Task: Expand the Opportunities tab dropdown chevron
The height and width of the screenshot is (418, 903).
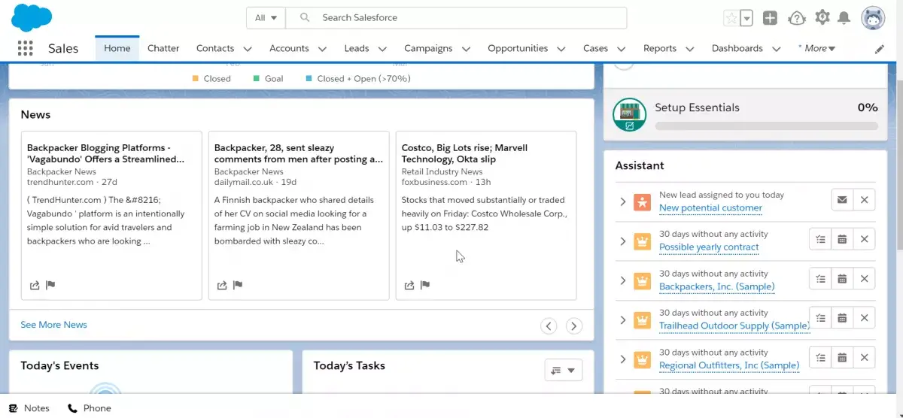Action: click(561, 49)
